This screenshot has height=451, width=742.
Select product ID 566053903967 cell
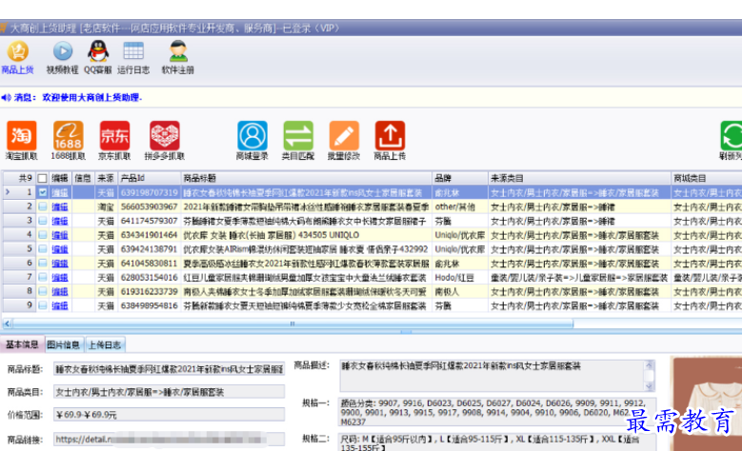click(149, 206)
